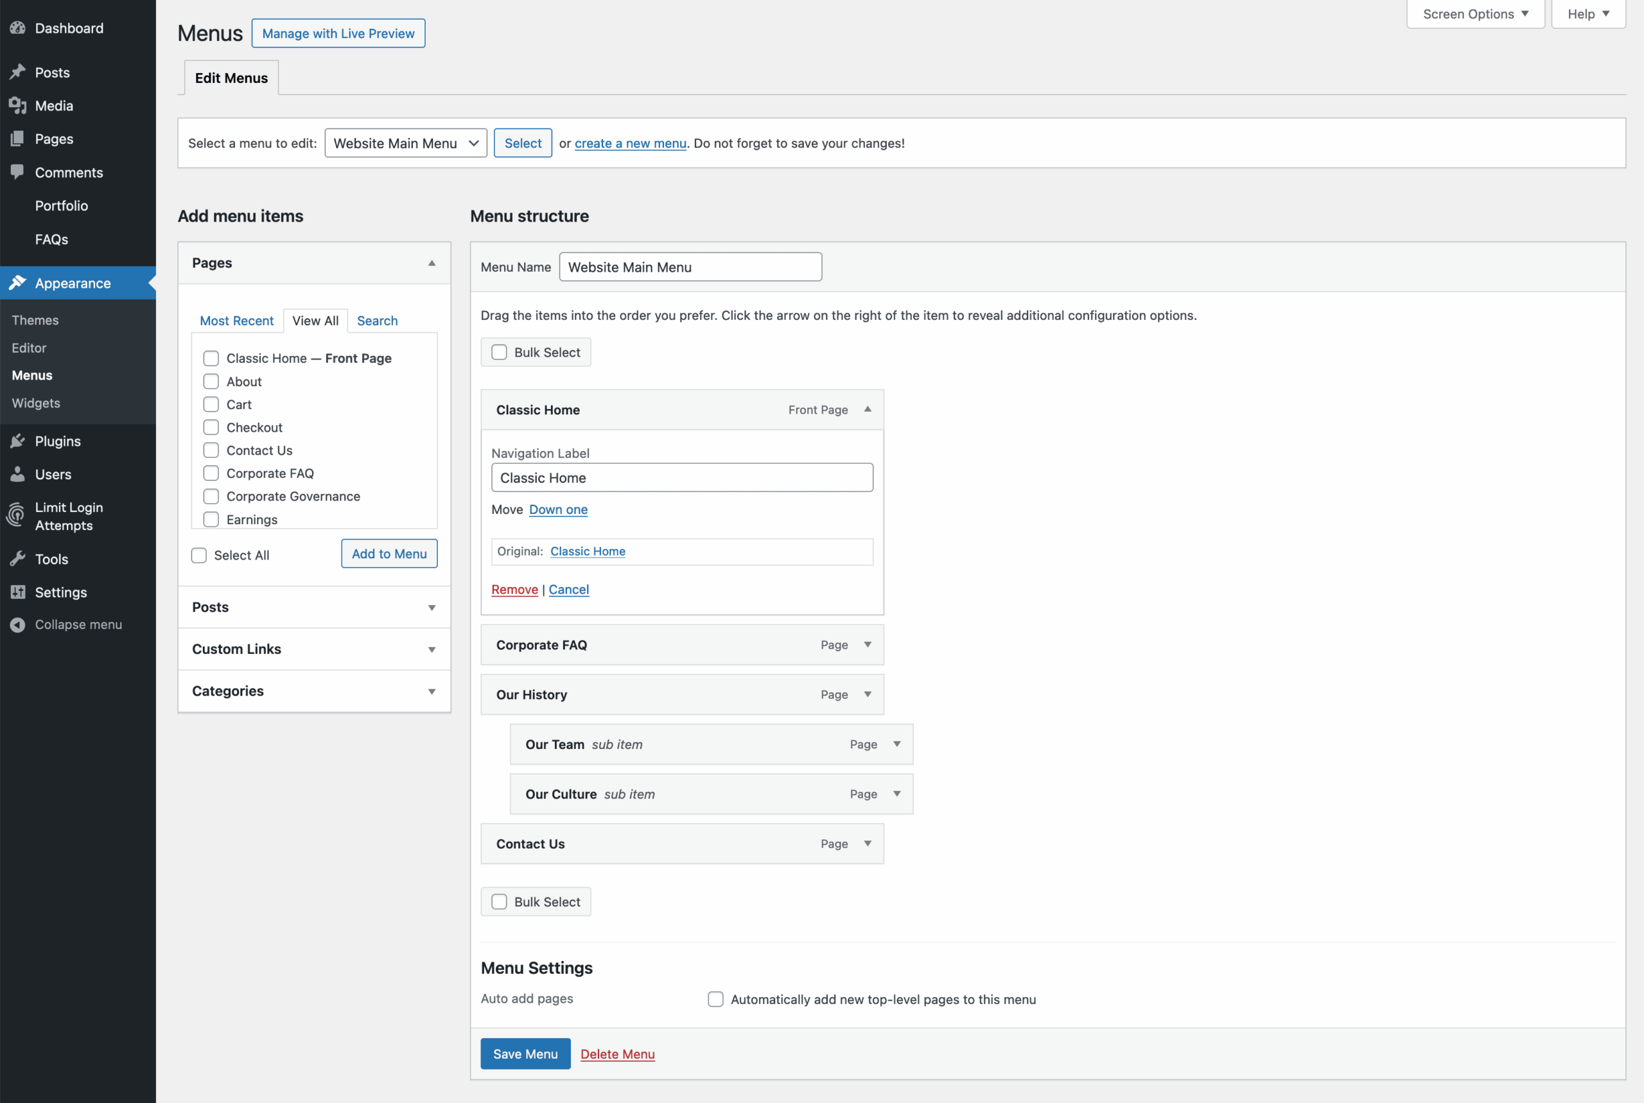Collapse the admin sidebar with its arrow icon
This screenshot has width=1644, height=1103.
click(x=19, y=624)
